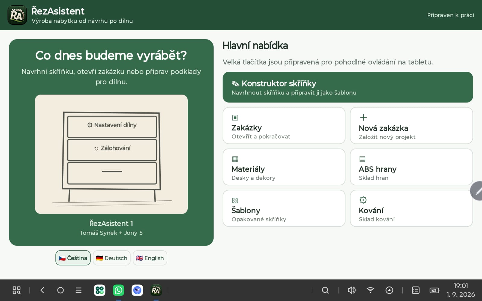The width and height of the screenshot is (482, 301).
Task: Click the Připraven k práci status
Action: tap(450, 15)
